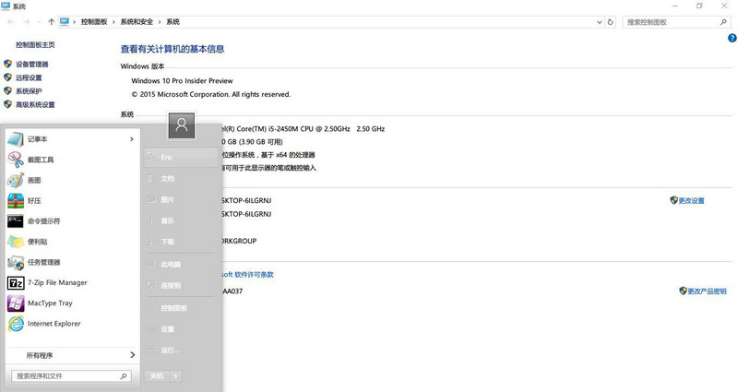Viewport: 738px width, 392px height.
Task: Open the shutdown options arrow next to 关机
Action: click(x=175, y=376)
